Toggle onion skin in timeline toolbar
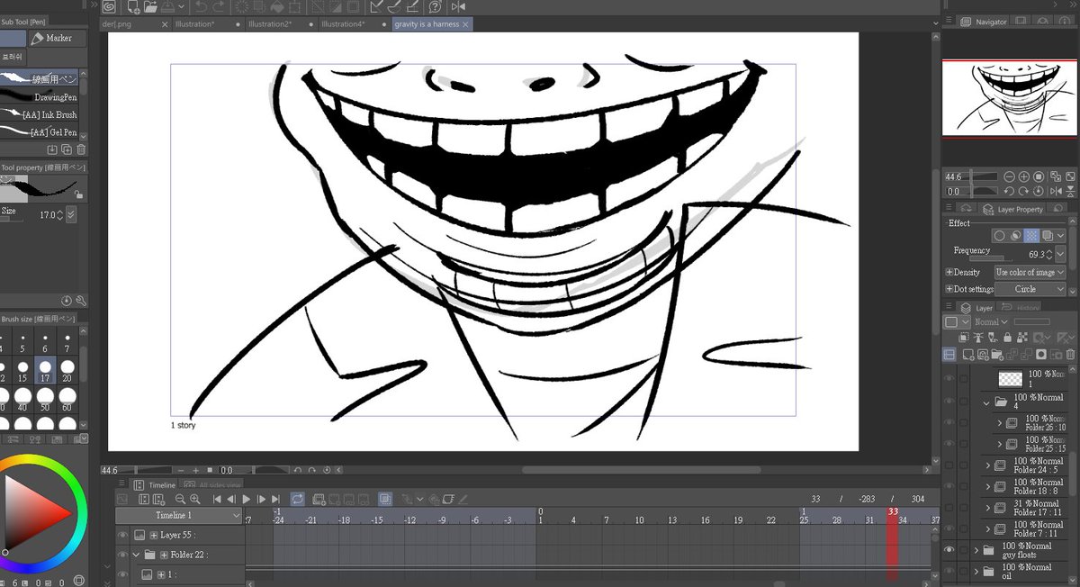This screenshot has height=587, width=1080. coord(385,498)
